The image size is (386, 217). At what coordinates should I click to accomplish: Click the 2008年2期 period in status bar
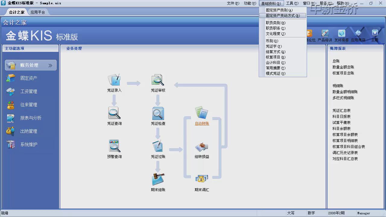click(337, 213)
